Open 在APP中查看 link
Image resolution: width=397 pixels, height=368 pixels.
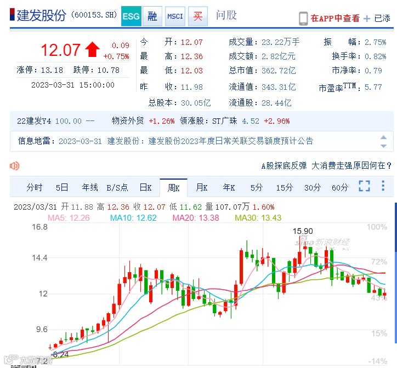click(x=335, y=18)
